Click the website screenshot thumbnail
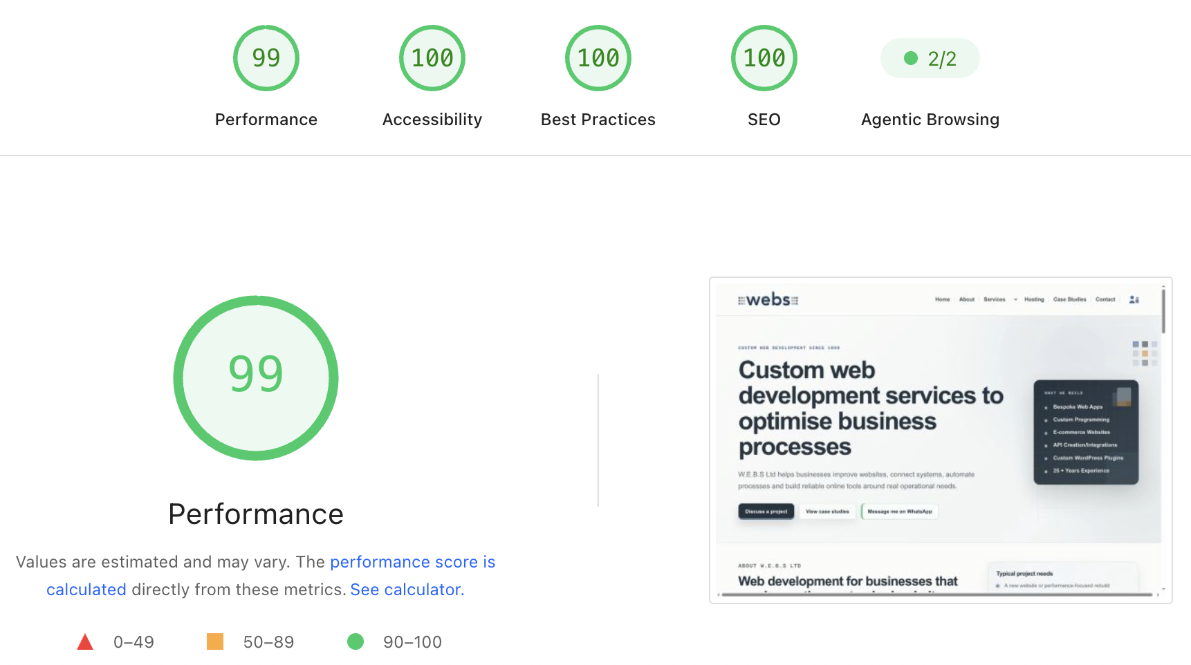 coord(941,440)
